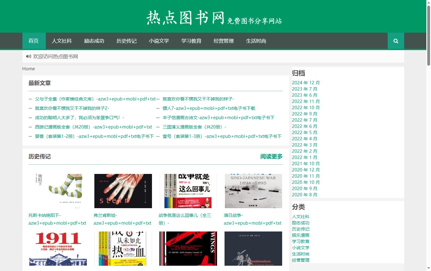The height and width of the screenshot is (271, 431).
Task: Open title link 战争就是这么回事儿（全三册）
Action: (x=185, y=219)
